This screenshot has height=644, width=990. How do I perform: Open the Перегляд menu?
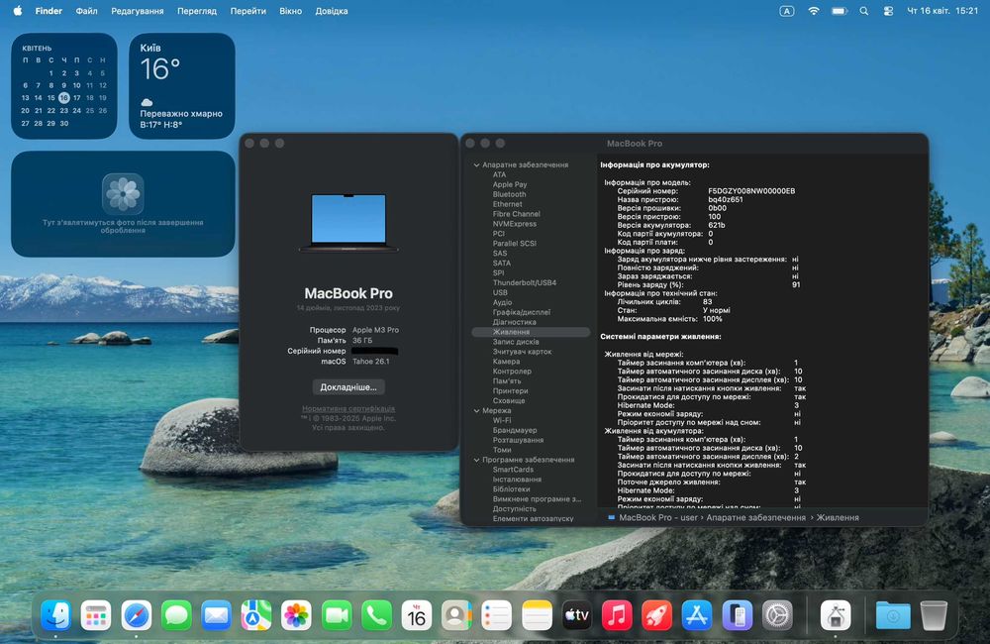click(197, 11)
